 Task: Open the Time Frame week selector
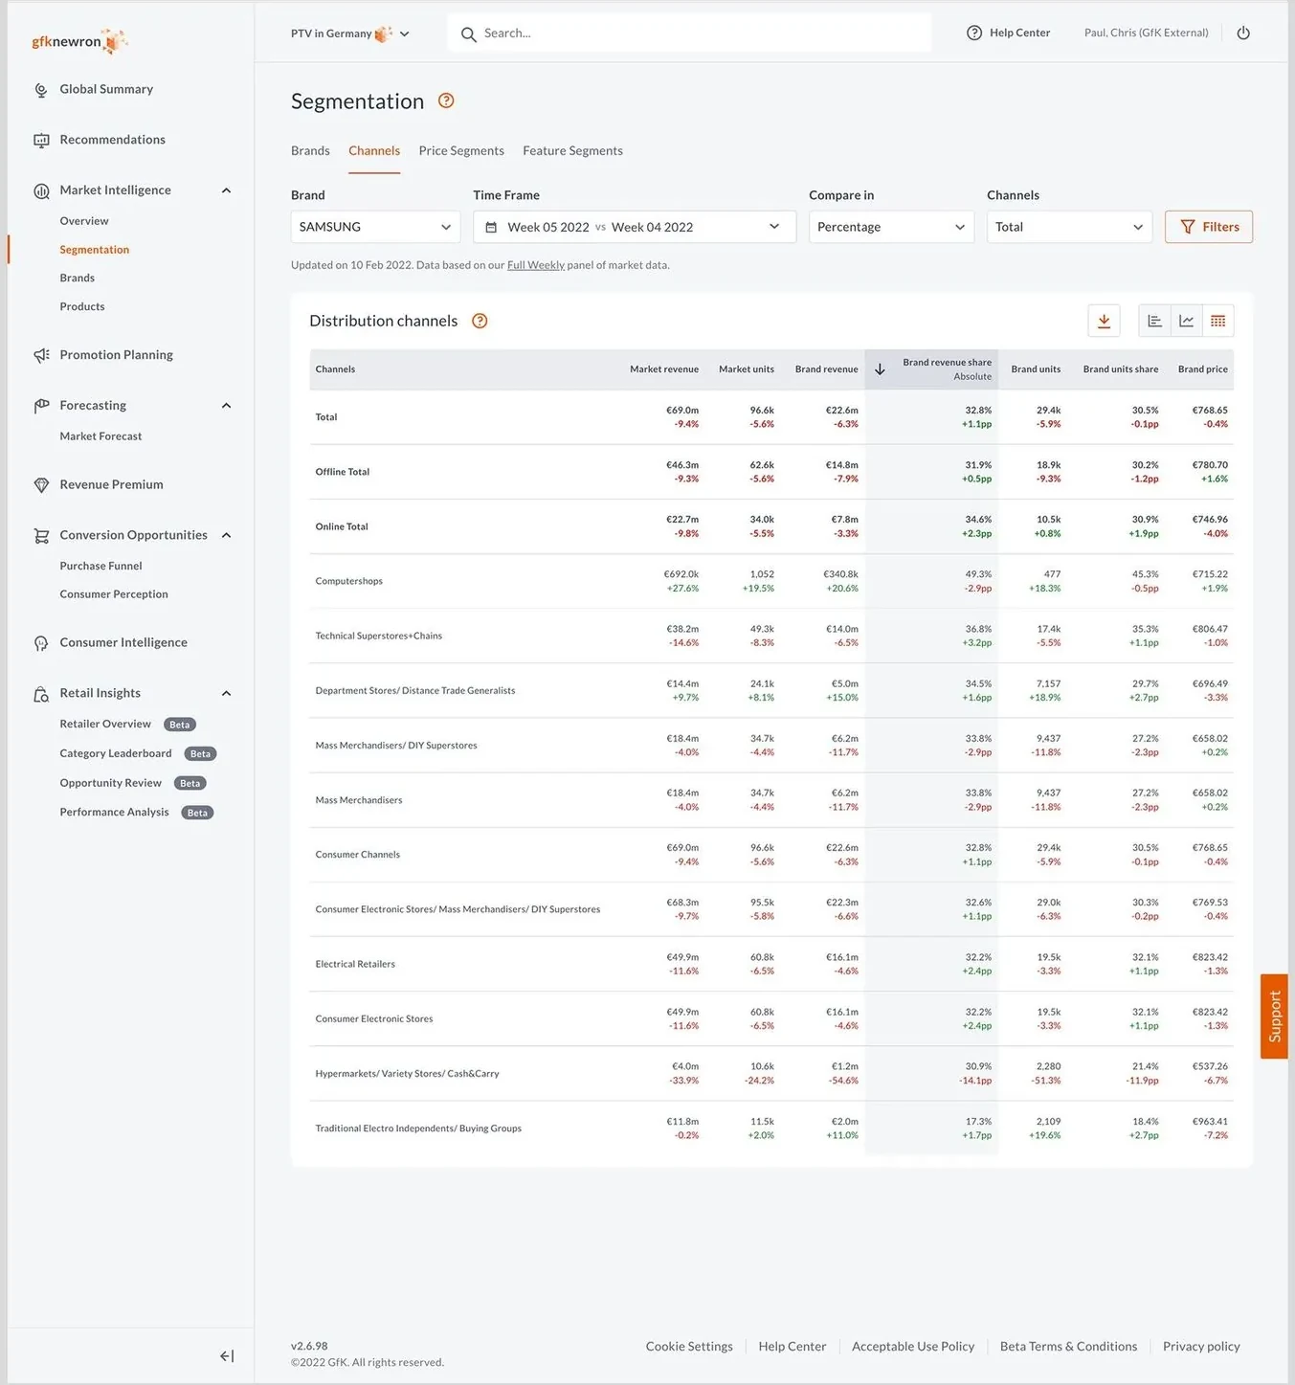tap(634, 227)
